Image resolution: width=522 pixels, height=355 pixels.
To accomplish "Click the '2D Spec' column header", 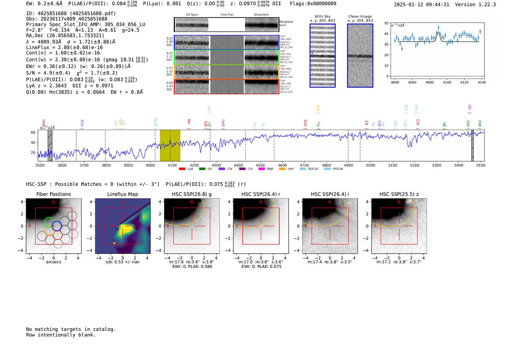I will pyautogui.click(x=192, y=15).
